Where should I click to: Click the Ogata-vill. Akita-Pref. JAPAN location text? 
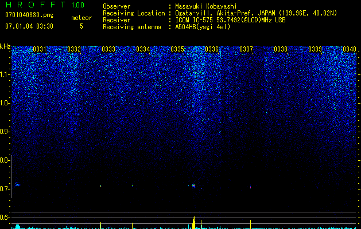256,13
